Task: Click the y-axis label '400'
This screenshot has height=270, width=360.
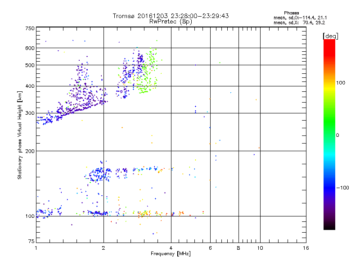Action: [30, 86]
